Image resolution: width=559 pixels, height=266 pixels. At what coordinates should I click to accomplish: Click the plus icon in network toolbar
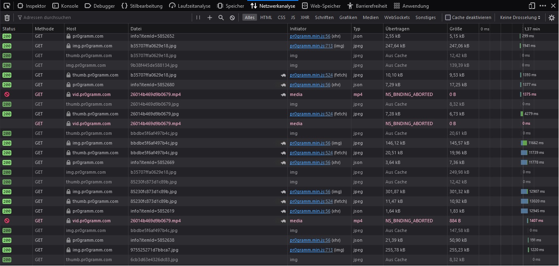click(210, 17)
